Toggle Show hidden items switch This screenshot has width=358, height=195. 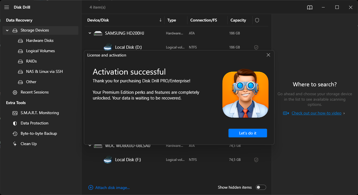[261, 187]
